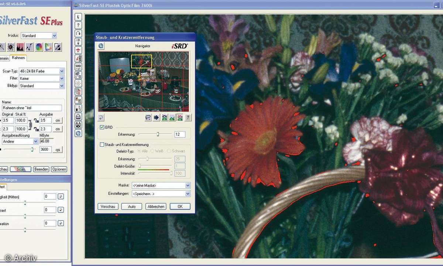
Task: Open global color correction wheel
Action: 39,47
